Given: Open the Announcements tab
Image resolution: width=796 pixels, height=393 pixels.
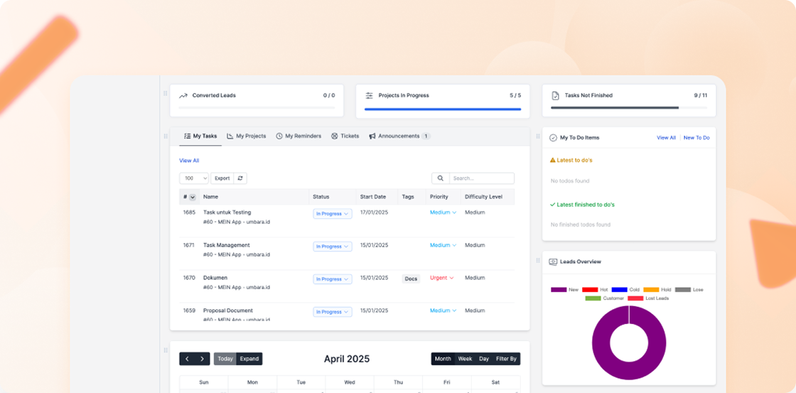Looking at the screenshot, I should click(399, 136).
